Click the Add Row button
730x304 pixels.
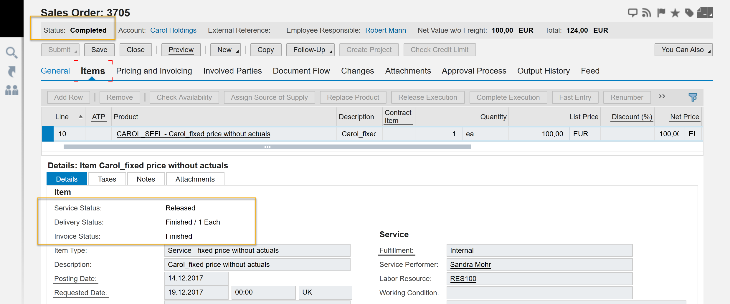point(68,97)
